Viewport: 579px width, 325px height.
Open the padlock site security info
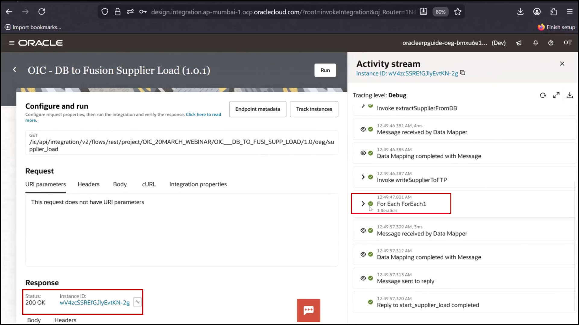click(118, 12)
